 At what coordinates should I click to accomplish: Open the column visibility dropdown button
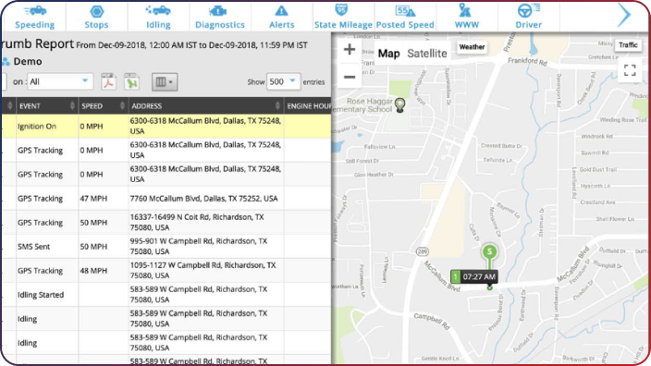click(x=165, y=82)
